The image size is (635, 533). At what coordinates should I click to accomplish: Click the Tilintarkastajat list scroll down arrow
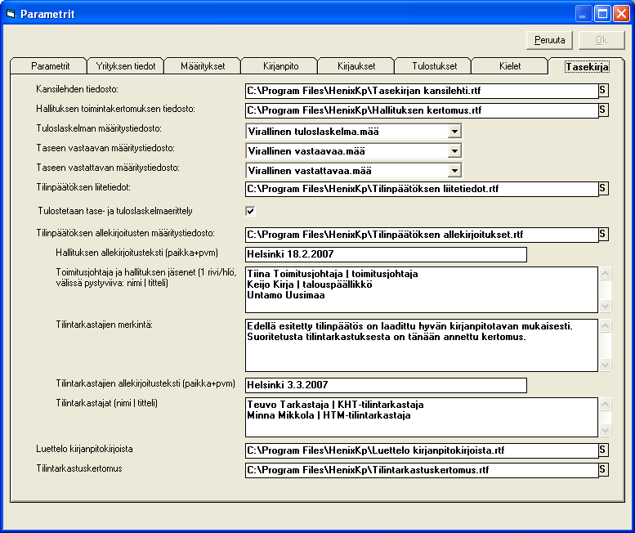point(605,430)
